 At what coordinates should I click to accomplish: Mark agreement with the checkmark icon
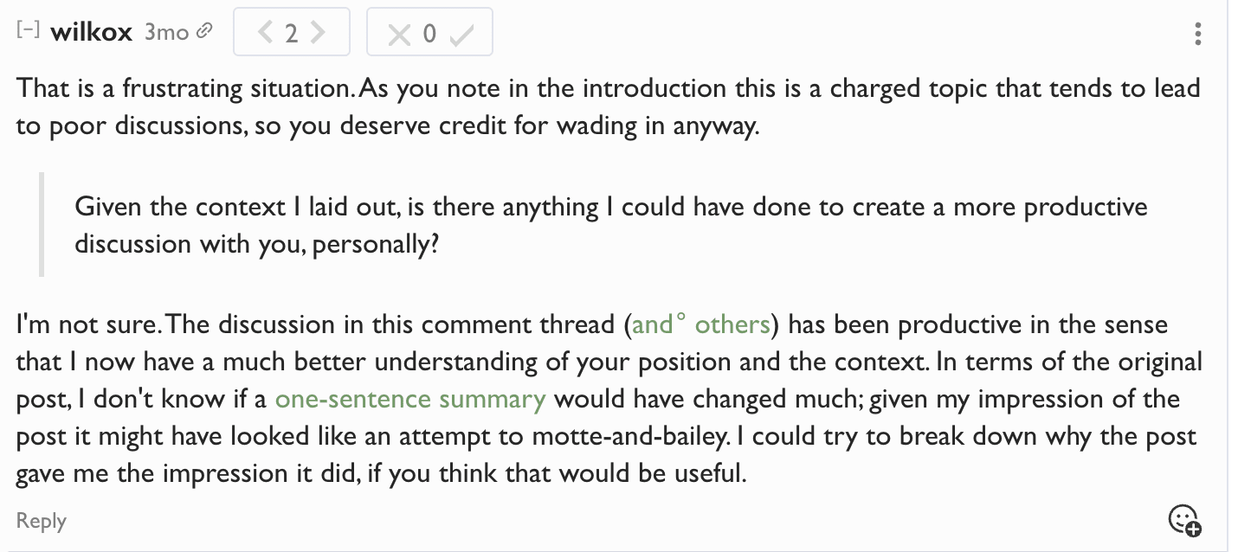(462, 35)
